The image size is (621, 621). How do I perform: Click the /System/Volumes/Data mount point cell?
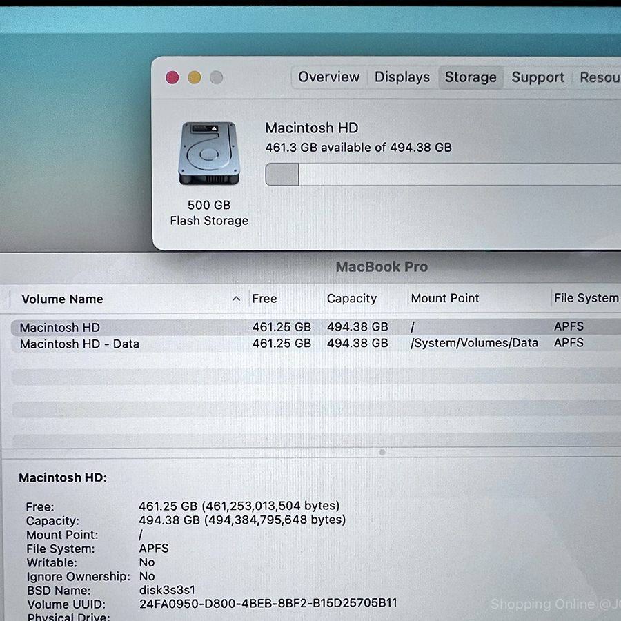474,343
